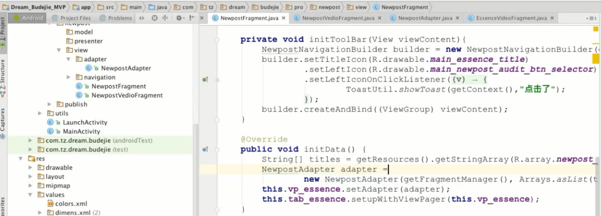The height and width of the screenshot is (216, 601).
Task: Open the 1: Project tool window strip
Action: (x=3, y=33)
